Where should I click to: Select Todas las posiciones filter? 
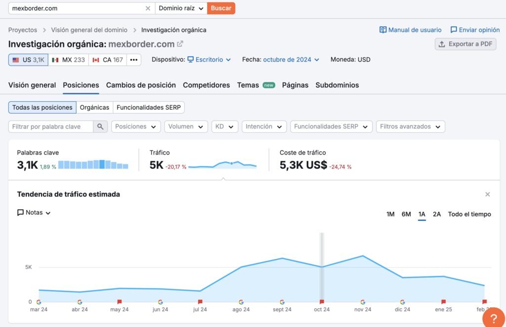pos(42,107)
